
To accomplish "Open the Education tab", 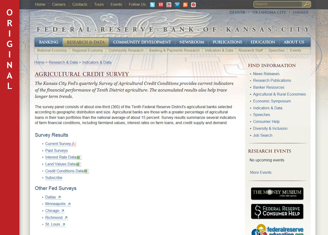I will click(x=263, y=42).
